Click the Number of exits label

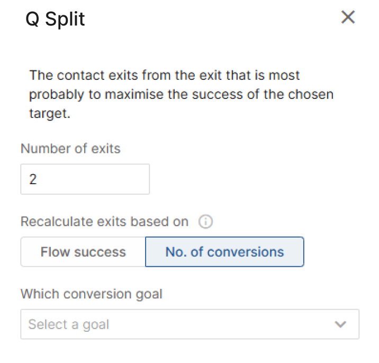70,148
